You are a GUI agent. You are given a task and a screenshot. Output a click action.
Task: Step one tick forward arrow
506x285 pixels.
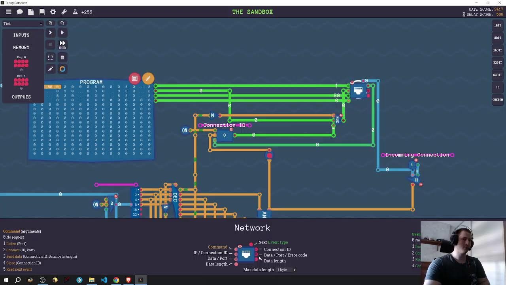tap(50, 32)
